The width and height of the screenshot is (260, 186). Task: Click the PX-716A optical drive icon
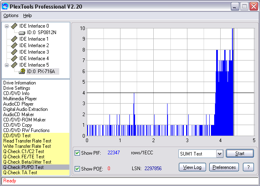pyautogui.click(x=22, y=71)
